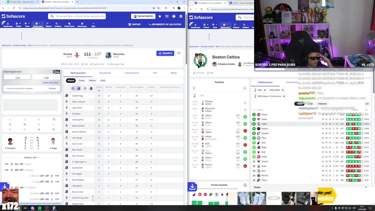This screenshot has width=375, height=211.
Task: Open MOVIMIENTO DE LAS CUOTAS link
Action: coord(165,24)
